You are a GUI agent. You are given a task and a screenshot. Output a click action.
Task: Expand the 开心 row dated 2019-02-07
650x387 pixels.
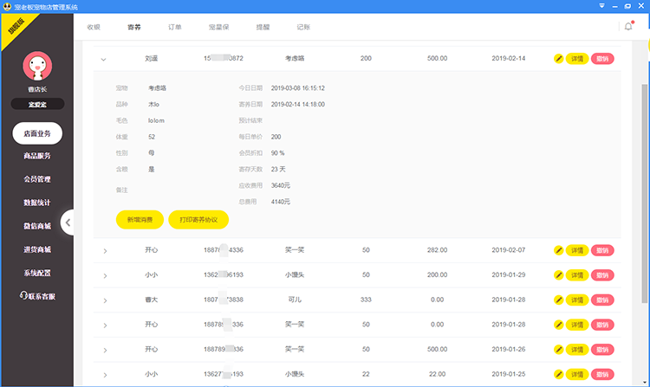104,251
